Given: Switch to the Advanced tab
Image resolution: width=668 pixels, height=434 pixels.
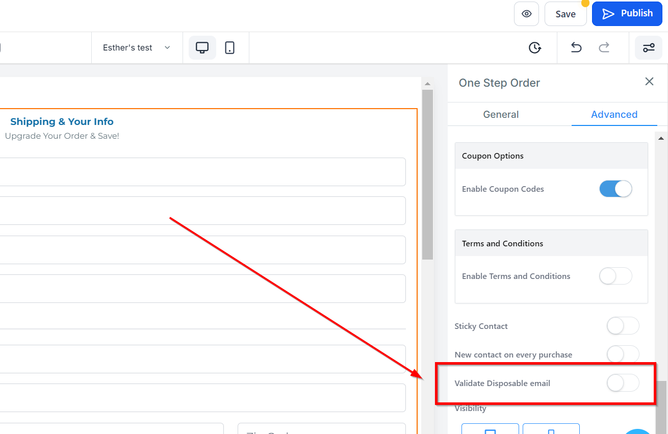Looking at the screenshot, I should pyautogui.click(x=614, y=114).
